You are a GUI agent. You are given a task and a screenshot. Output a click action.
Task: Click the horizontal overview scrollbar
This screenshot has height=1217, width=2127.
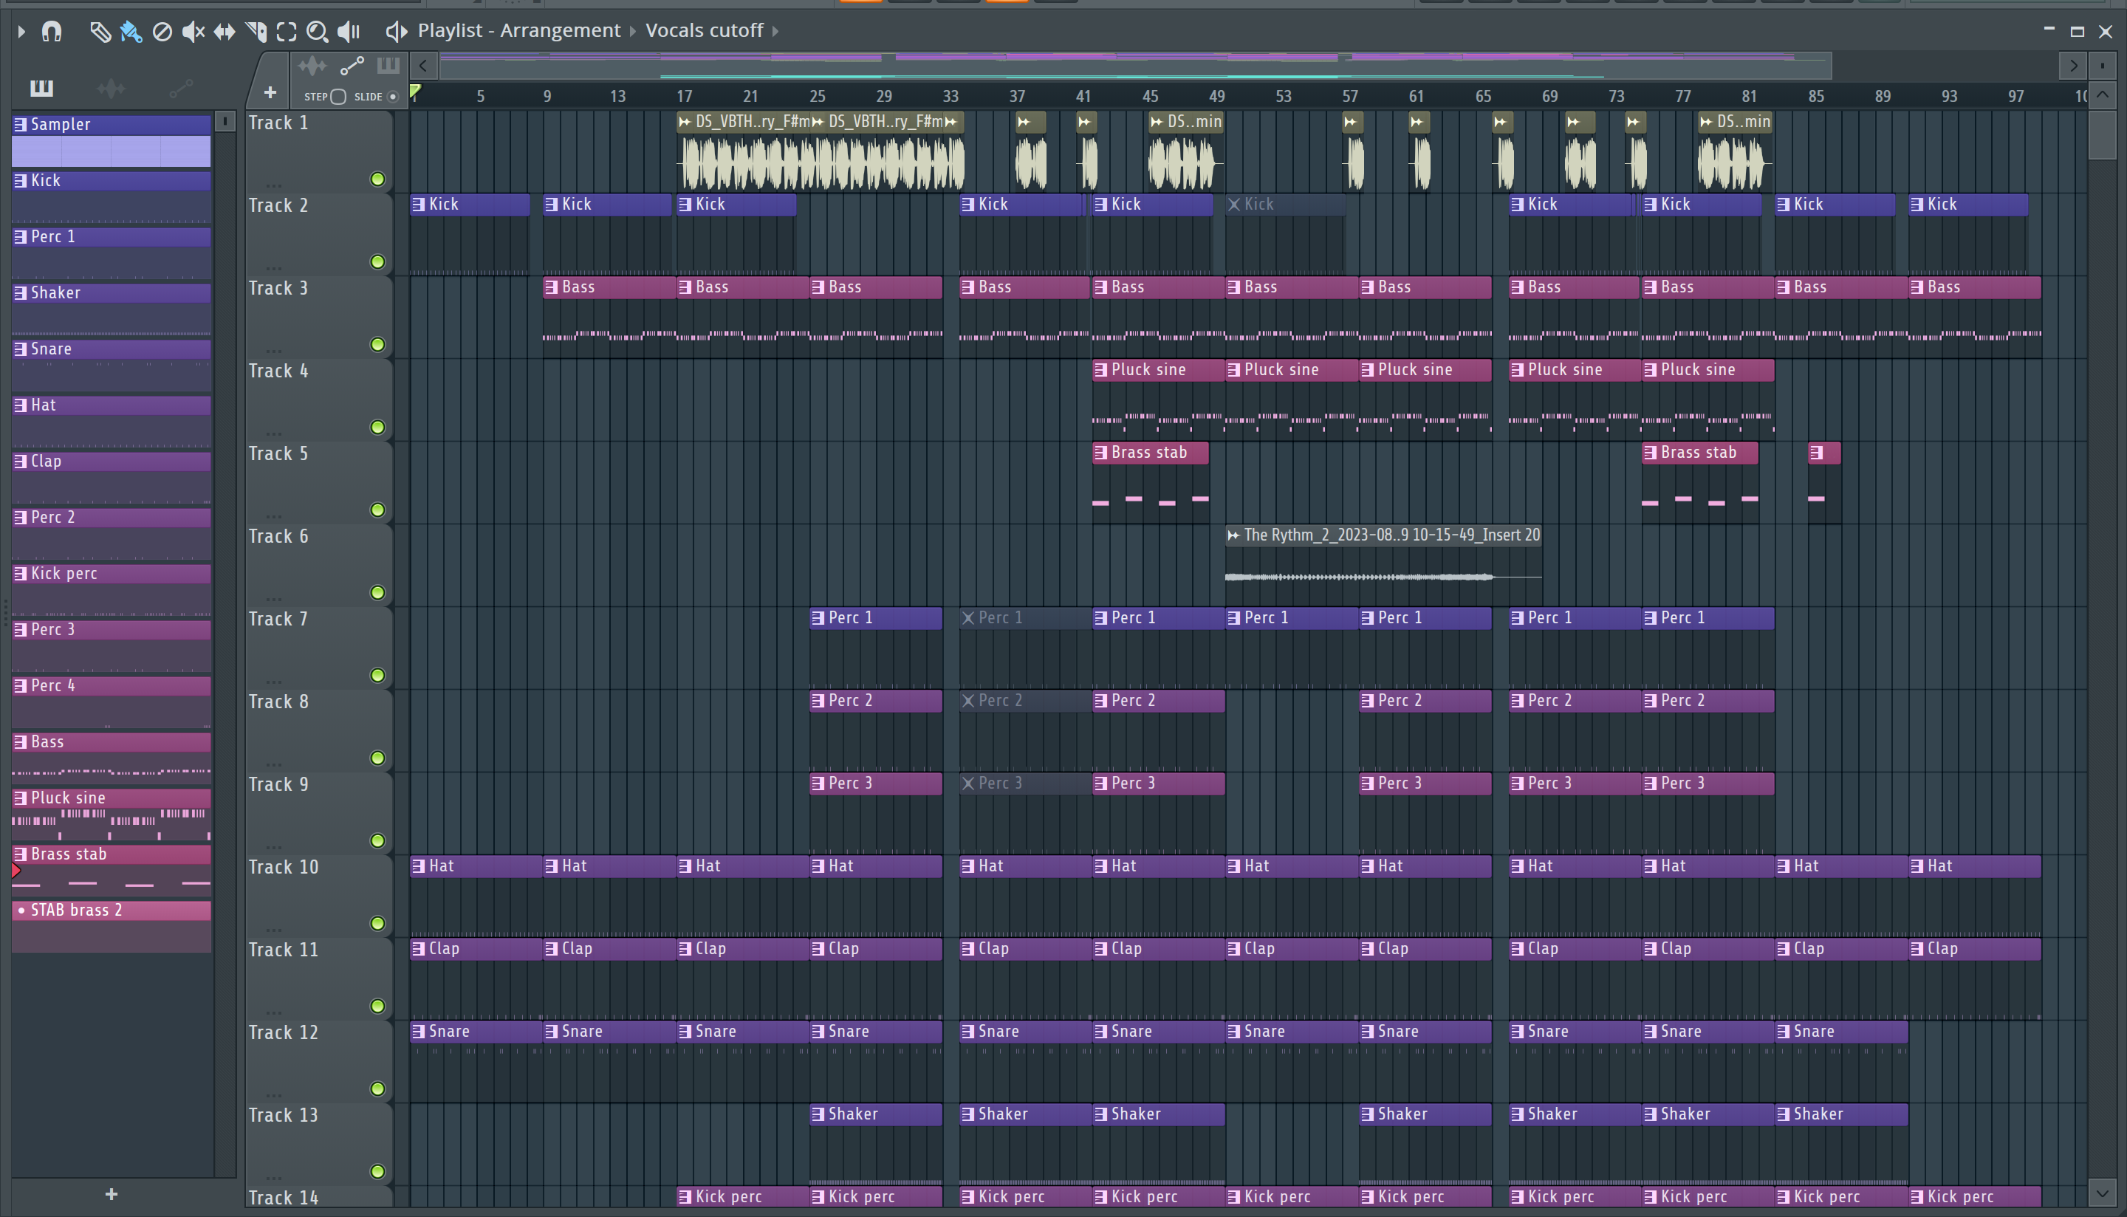pyautogui.click(x=1135, y=65)
